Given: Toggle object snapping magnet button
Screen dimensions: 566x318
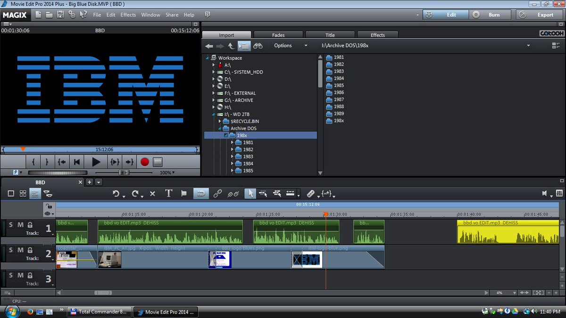Looking at the screenshot, I should pyautogui.click(x=201, y=193).
